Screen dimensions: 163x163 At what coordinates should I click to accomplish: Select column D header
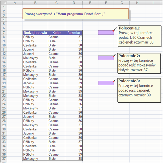74,3
